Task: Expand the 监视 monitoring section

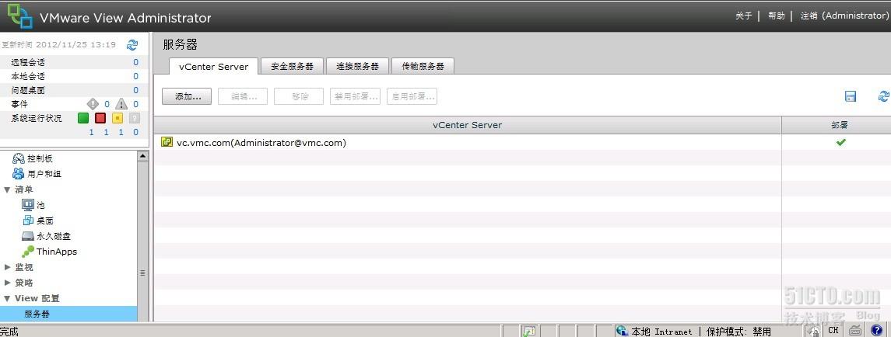Action: [x=7, y=266]
